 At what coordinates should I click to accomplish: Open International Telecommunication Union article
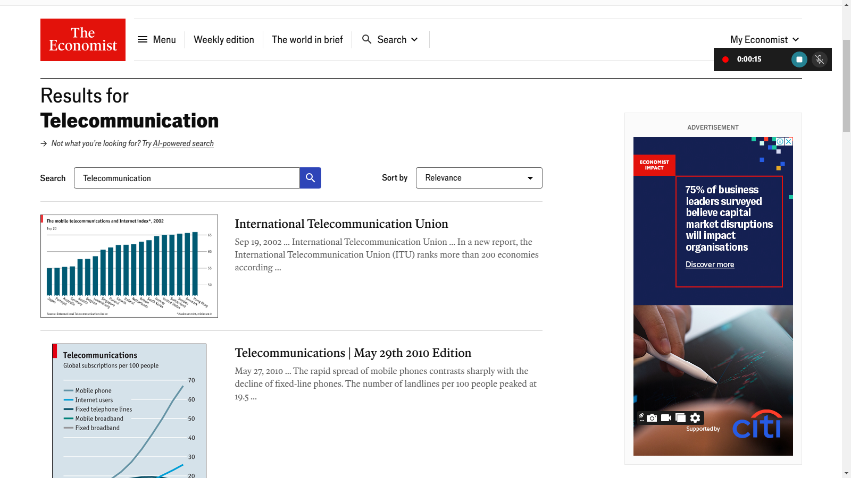[341, 224]
